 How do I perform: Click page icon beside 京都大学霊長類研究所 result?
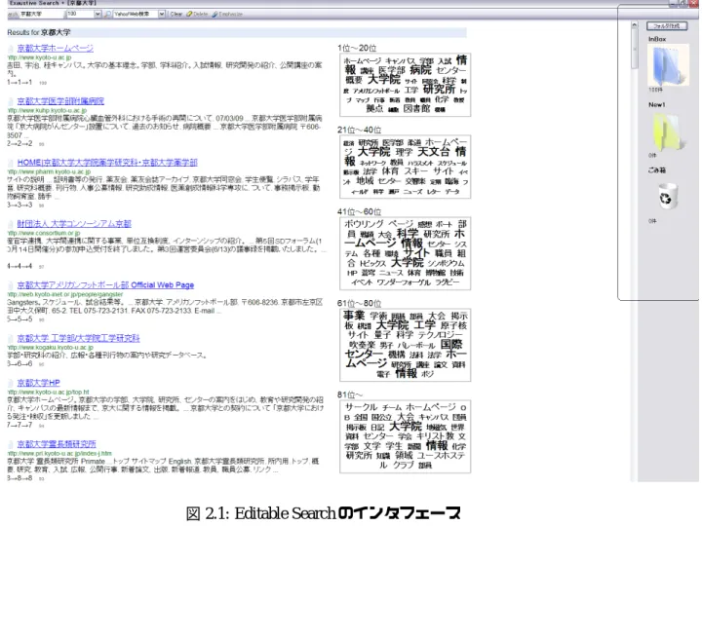click(x=11, y=444)
